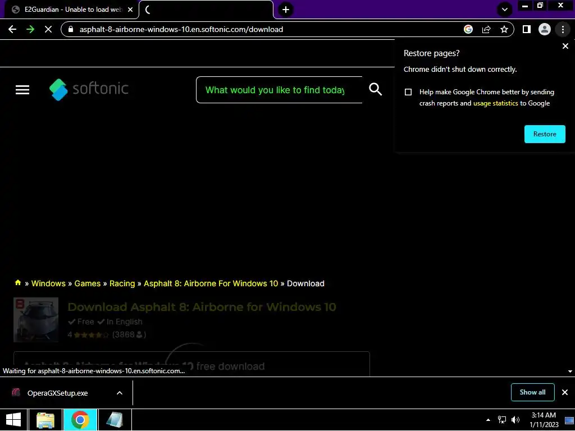Click the lock icon in the address bar
575x431 pixels.
click(71, 29)
